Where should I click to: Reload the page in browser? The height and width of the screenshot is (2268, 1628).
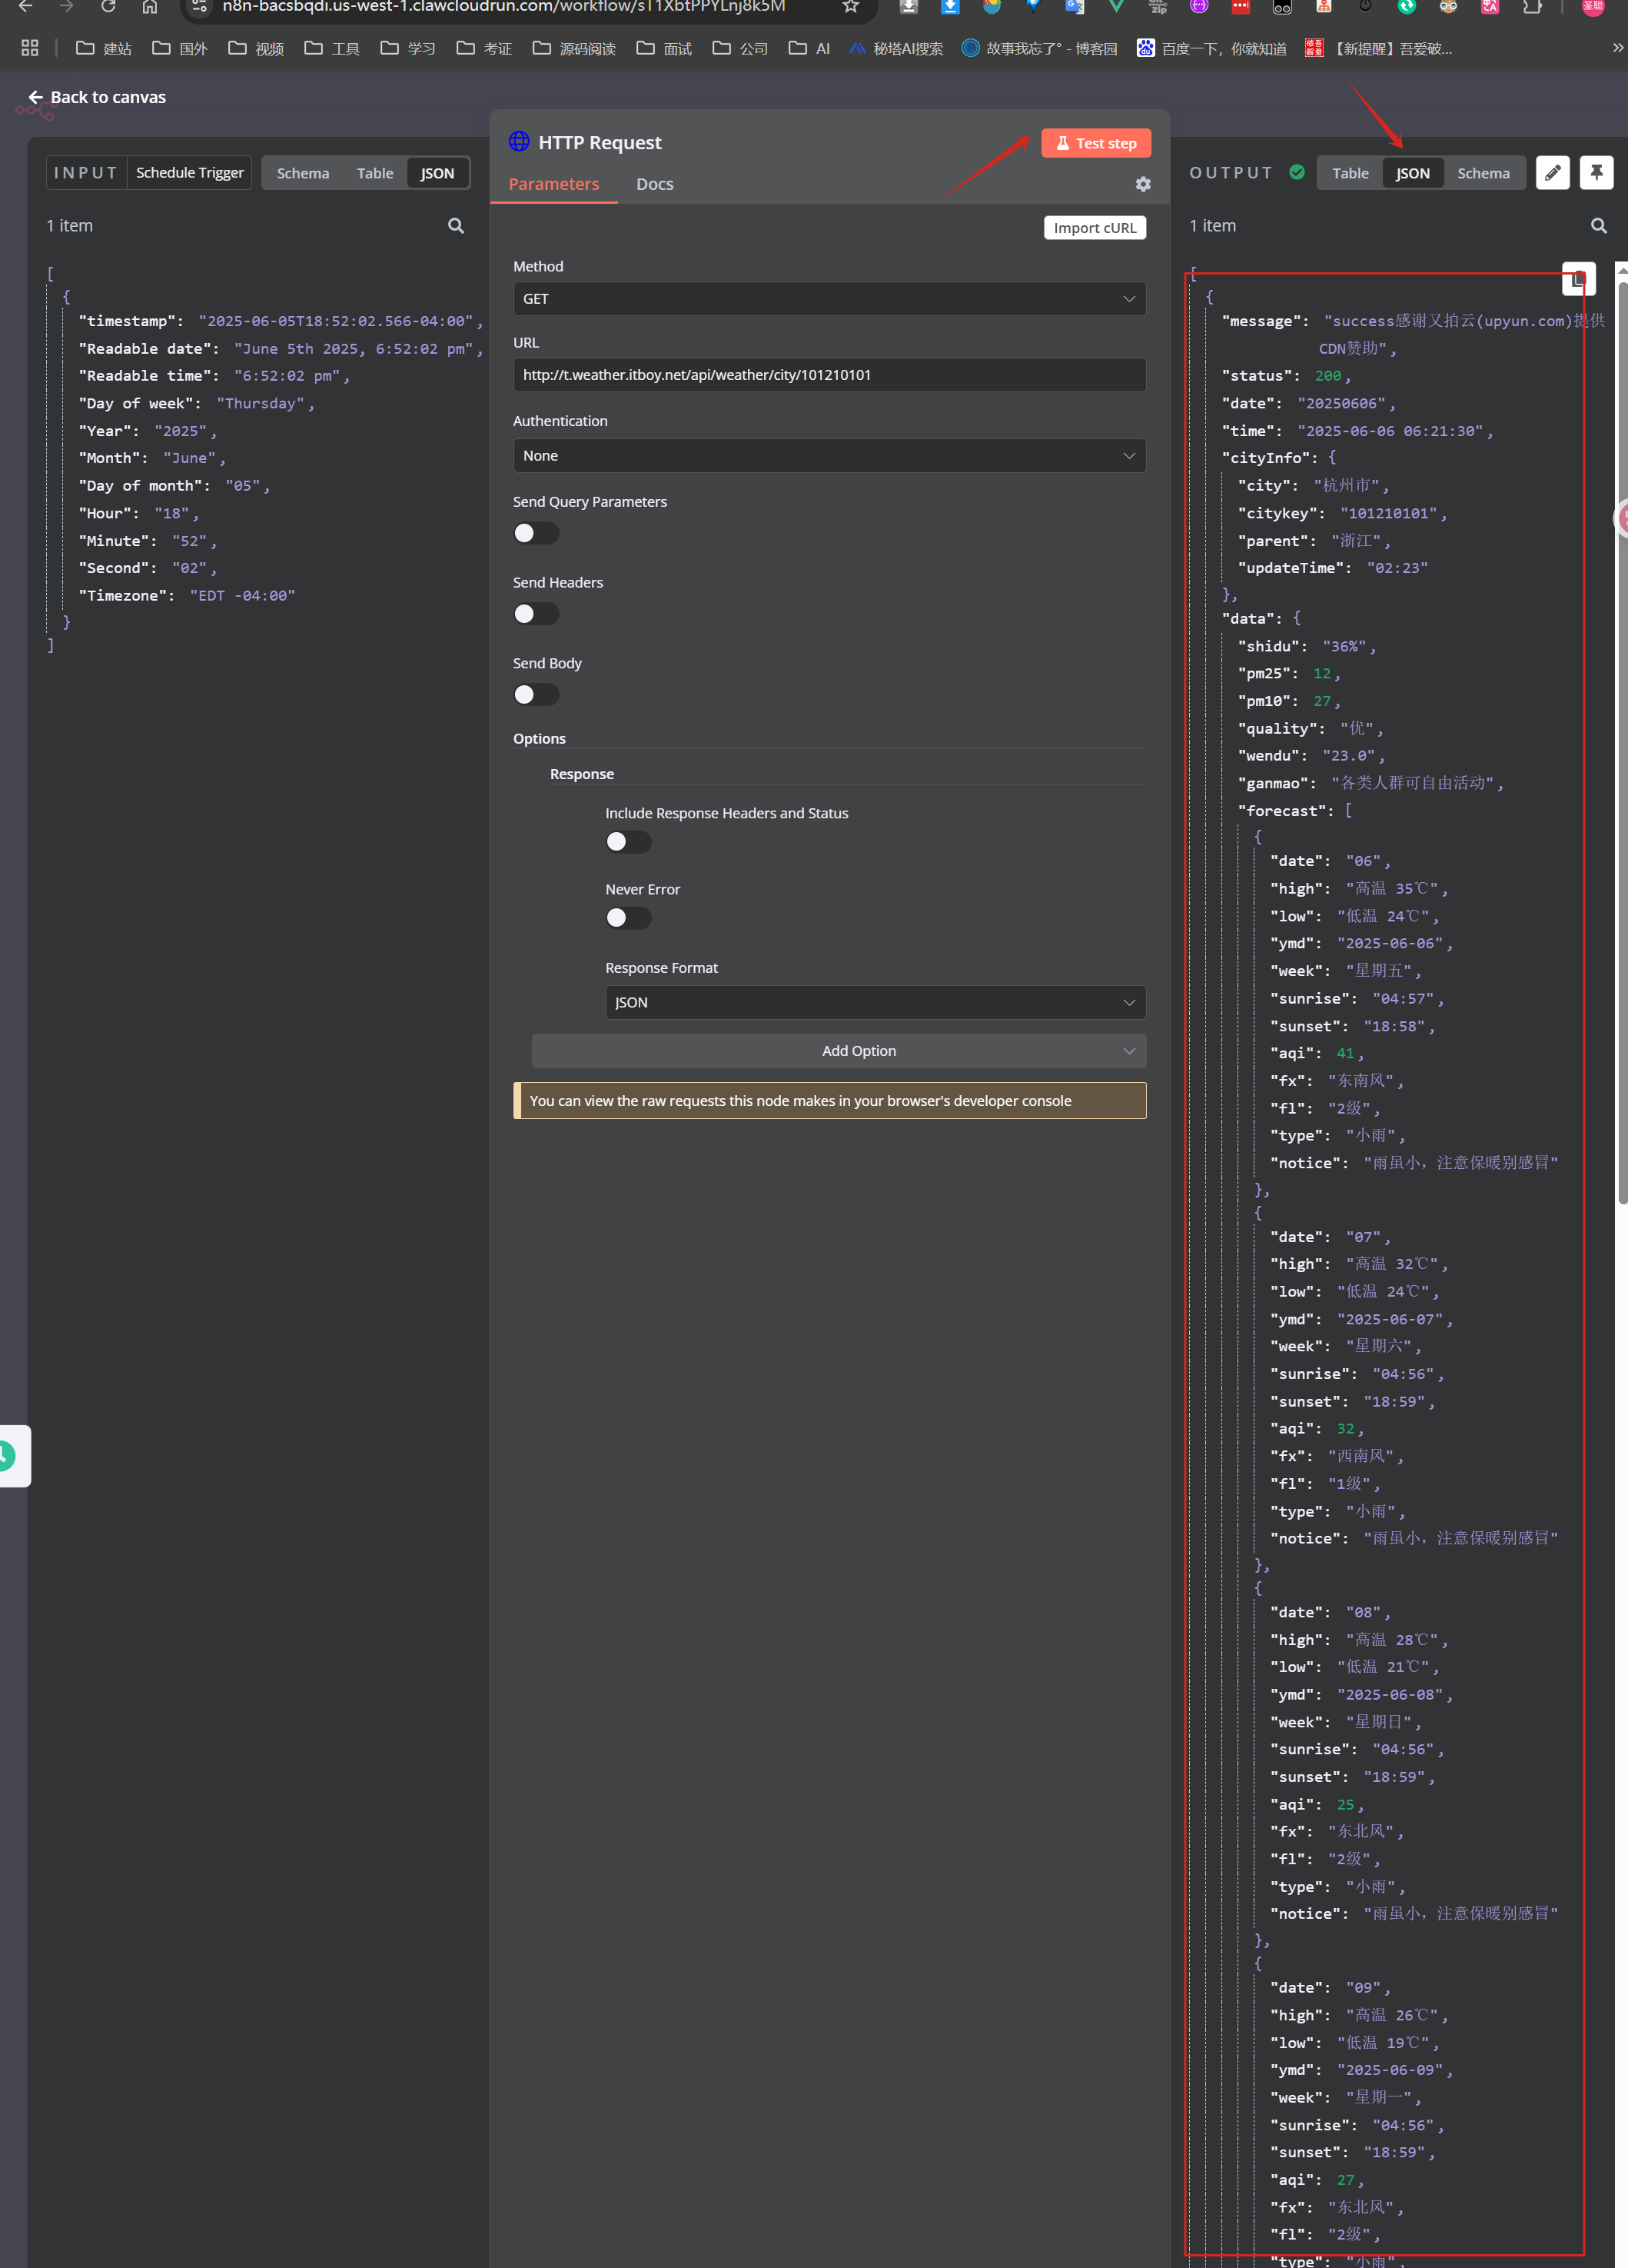108,7
